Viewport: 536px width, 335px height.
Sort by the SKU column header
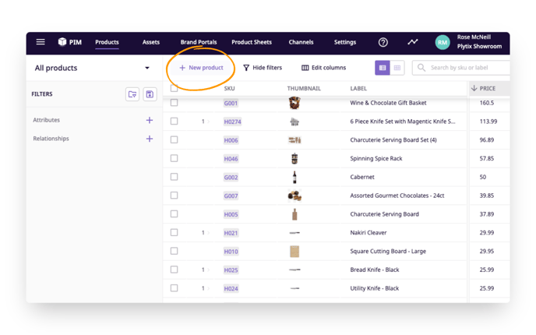coord(229,89)
